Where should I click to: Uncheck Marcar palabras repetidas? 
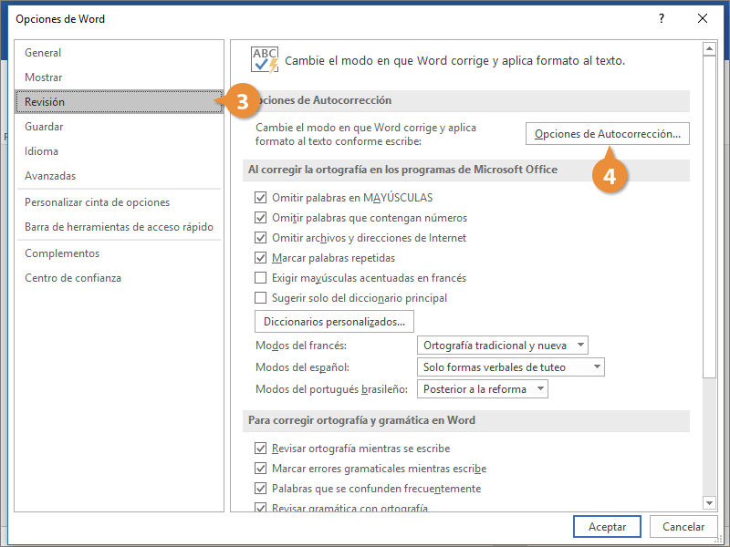262,258
